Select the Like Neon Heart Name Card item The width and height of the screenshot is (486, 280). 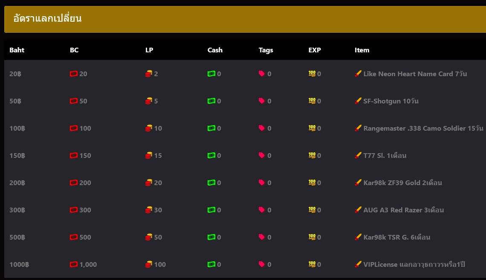point(415,74)
